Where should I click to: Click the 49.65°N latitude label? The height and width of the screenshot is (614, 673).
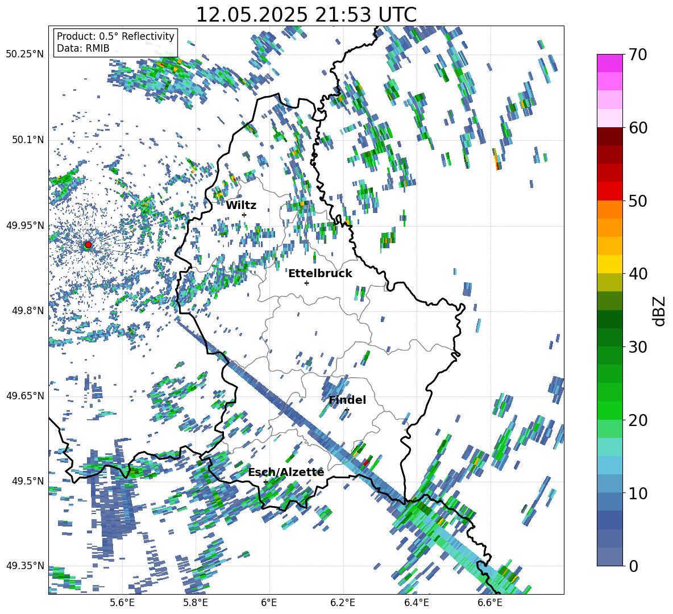point(24,395)
